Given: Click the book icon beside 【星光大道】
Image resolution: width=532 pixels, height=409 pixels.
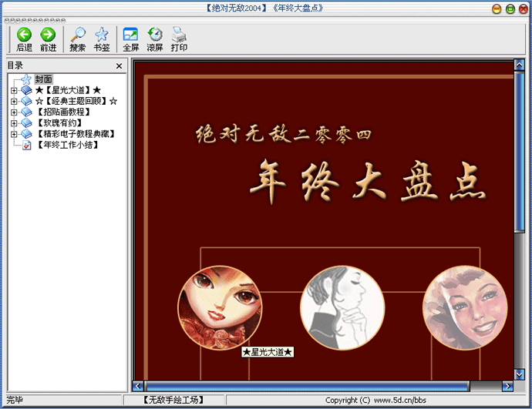Looking at the screenshot, I should coord(26,90).
